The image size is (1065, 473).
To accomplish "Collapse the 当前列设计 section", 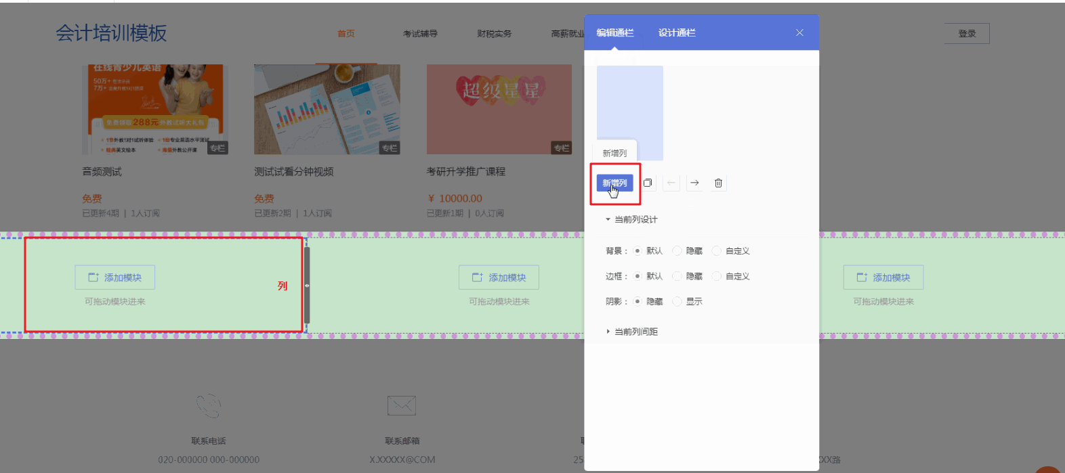I will point(631,219).
